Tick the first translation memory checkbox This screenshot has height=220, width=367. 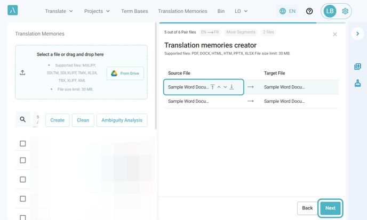[x=23, y=143]
